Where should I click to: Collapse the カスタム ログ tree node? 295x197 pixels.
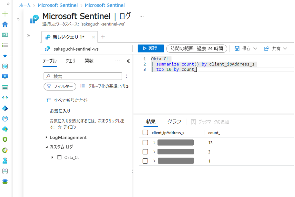point(46,147)
